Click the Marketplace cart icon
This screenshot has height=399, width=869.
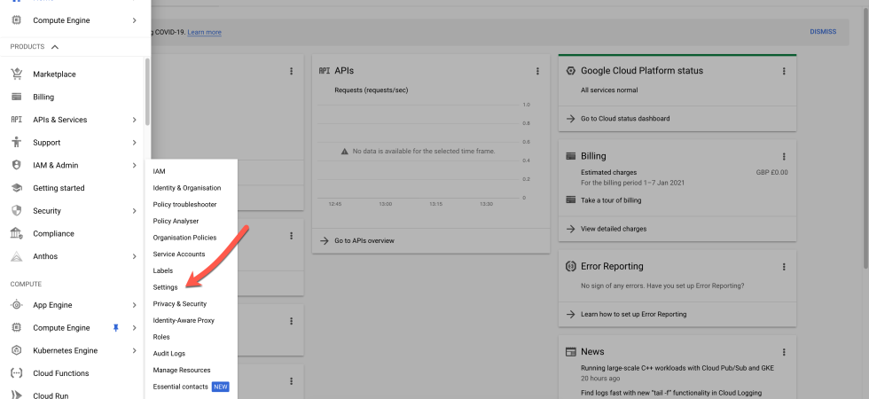(x=17, y=74)
